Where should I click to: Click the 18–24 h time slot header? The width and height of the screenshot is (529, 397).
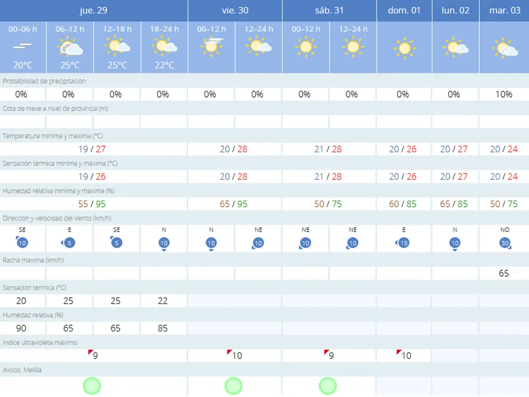click(164, 29)
